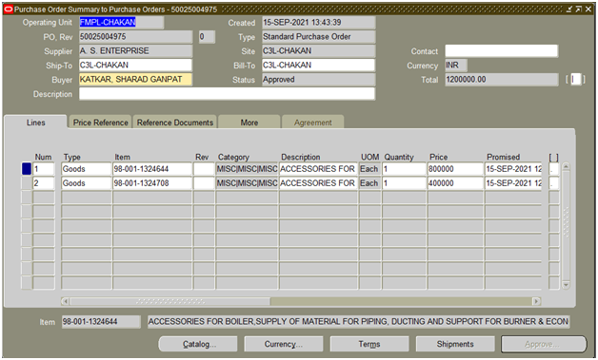Click the Supplier field A. S. ENTERPRISE

[135, 51]
